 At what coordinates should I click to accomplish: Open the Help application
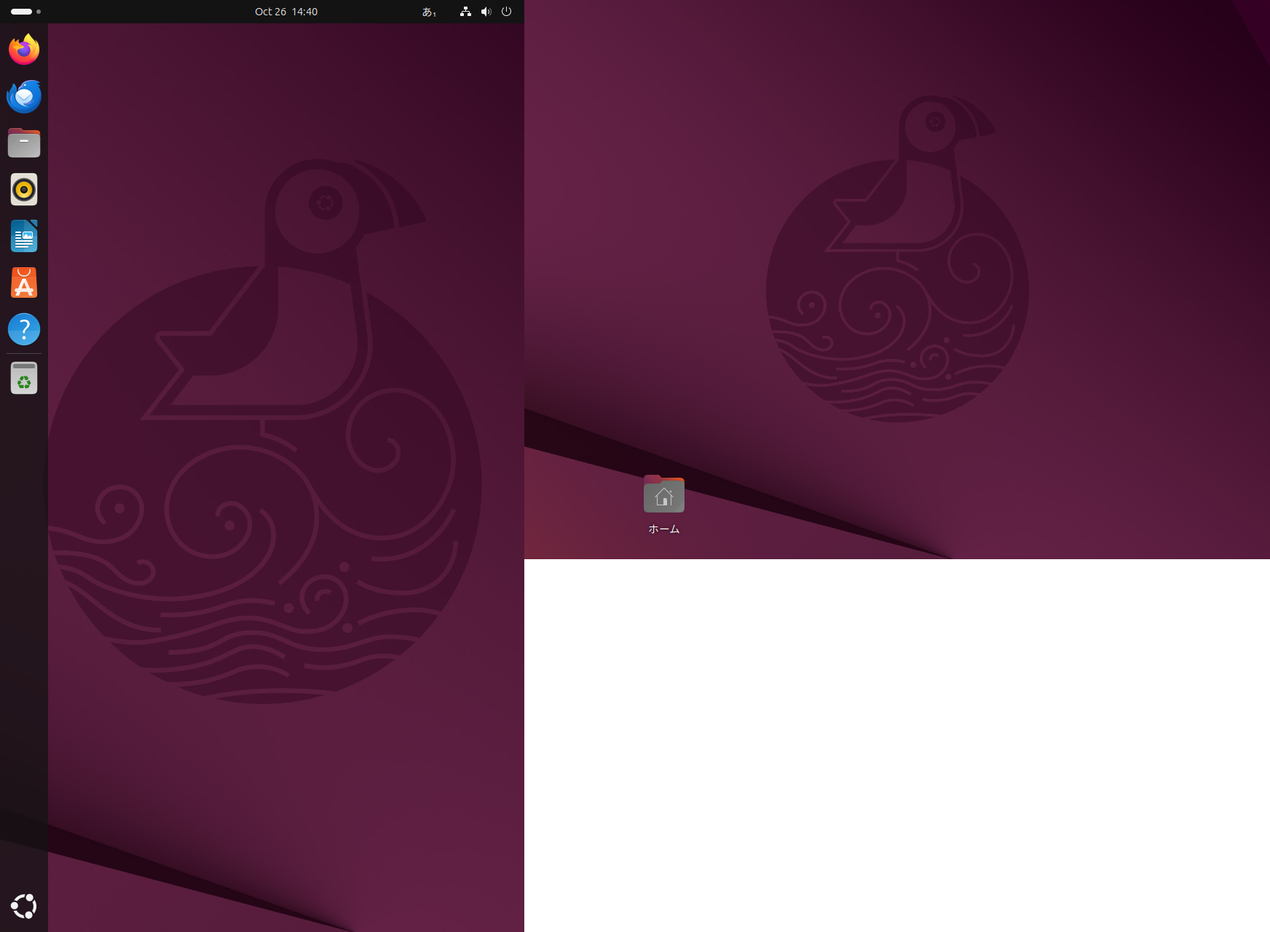pyautogui.click(x=24, y=329)
